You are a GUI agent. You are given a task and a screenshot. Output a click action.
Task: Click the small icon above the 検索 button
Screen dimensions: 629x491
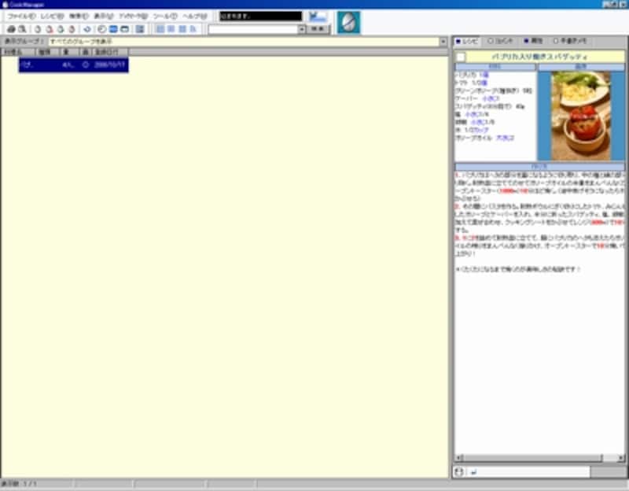pos(318,16)
